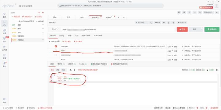
Task: Uncheck the user-agent header checkbox
Action: pos(56,46)
